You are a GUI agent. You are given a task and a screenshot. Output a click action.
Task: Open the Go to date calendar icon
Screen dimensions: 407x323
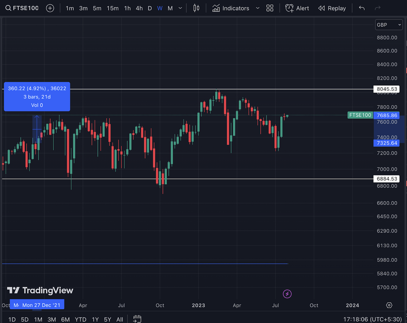point(137,319)
